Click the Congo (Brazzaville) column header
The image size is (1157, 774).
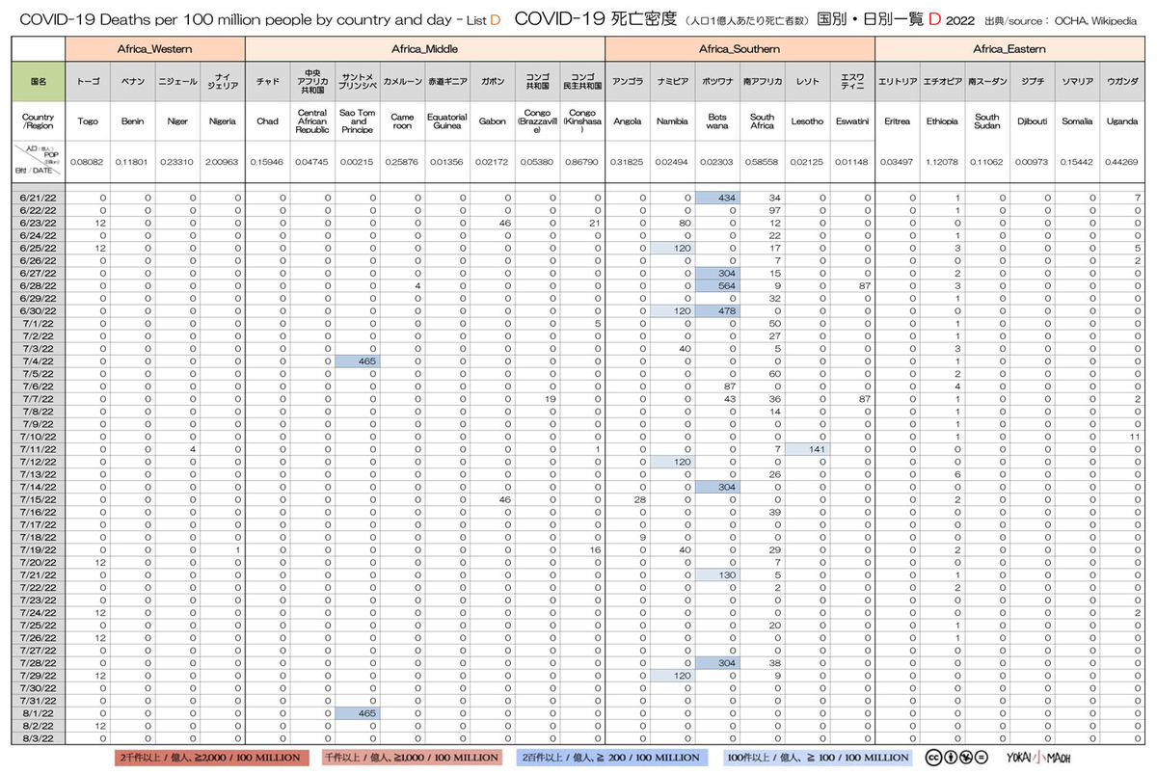coord(537,120)
